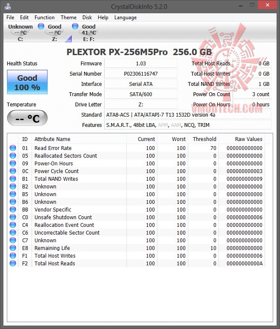Click the Drive Letter Z: field
280x329 pixels.
140,105
